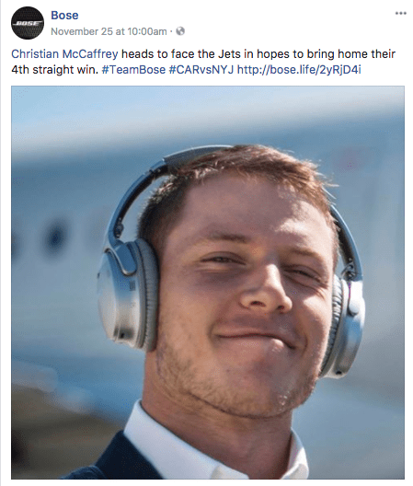The height and width of the screenshot is (486, 413).
Task: Click the '4th straight win.' caption text
Action: (x=54, y=69)
